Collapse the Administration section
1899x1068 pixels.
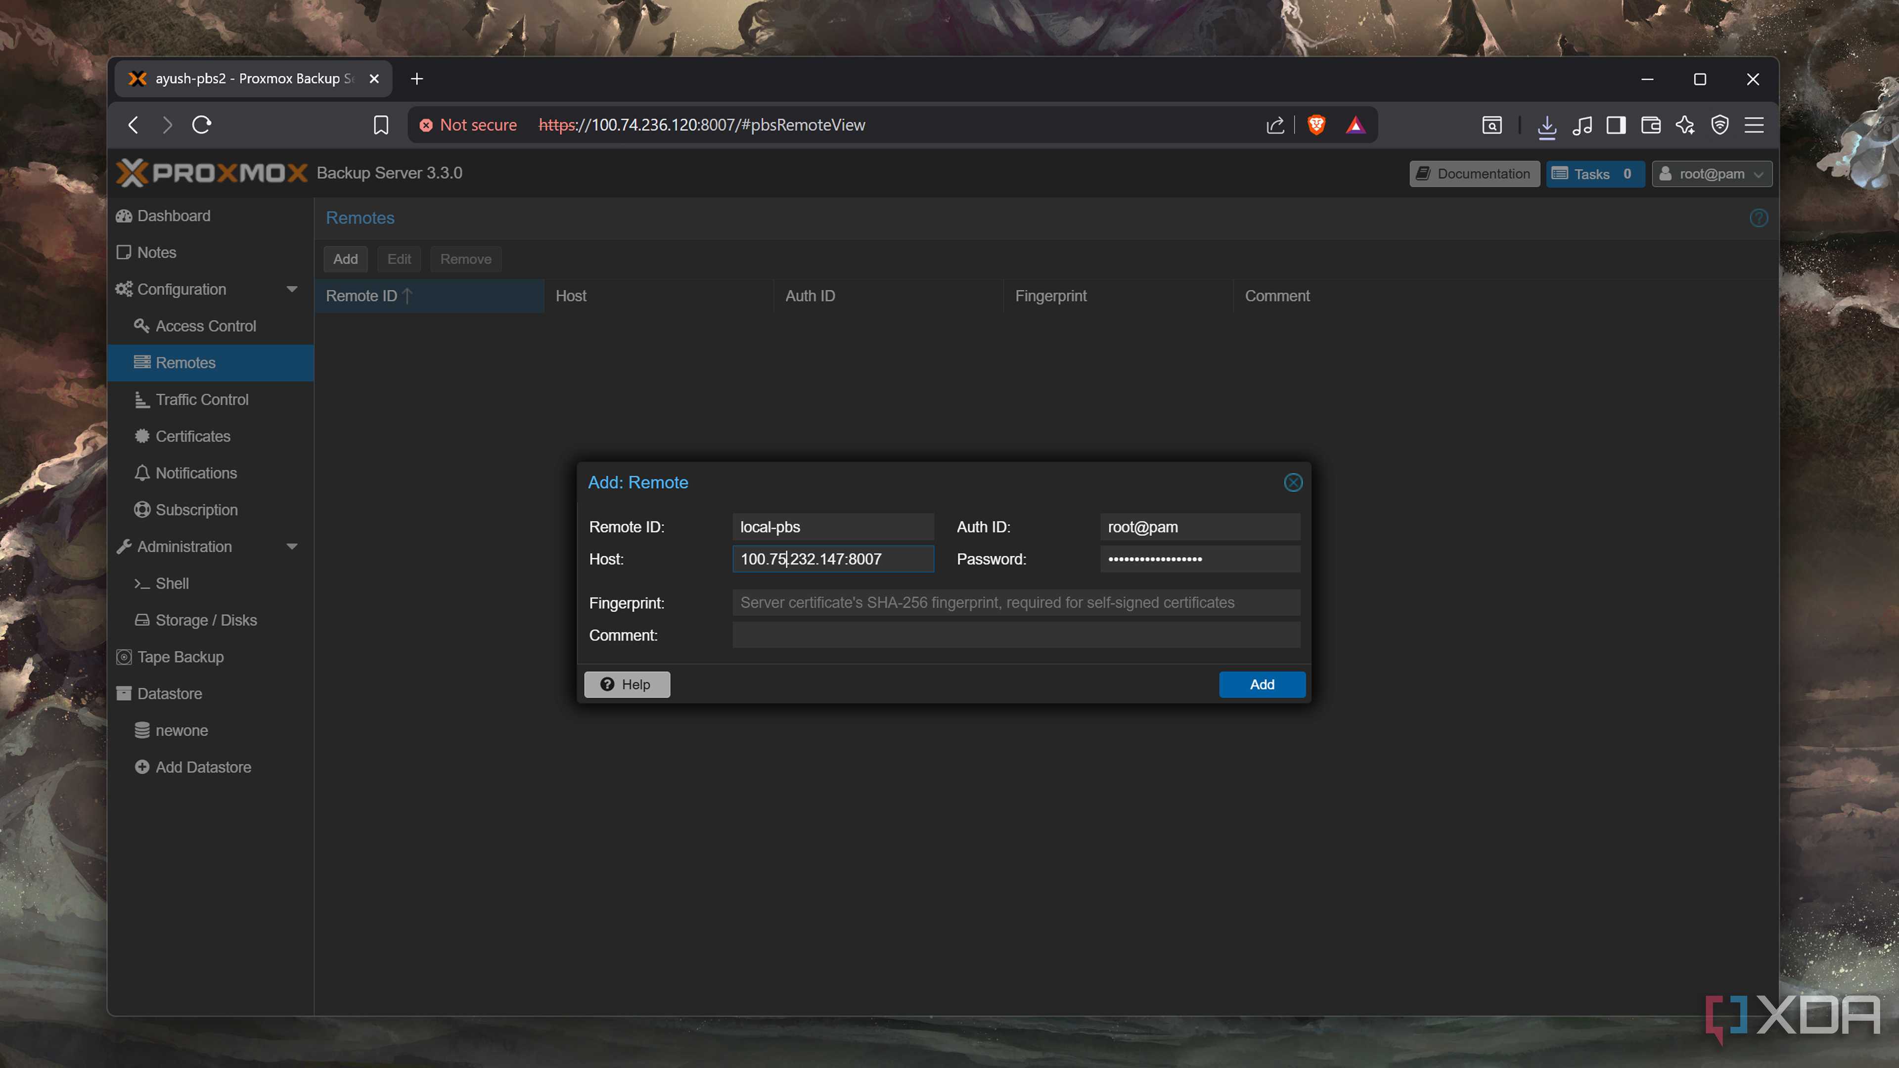(x=292, y=546)
